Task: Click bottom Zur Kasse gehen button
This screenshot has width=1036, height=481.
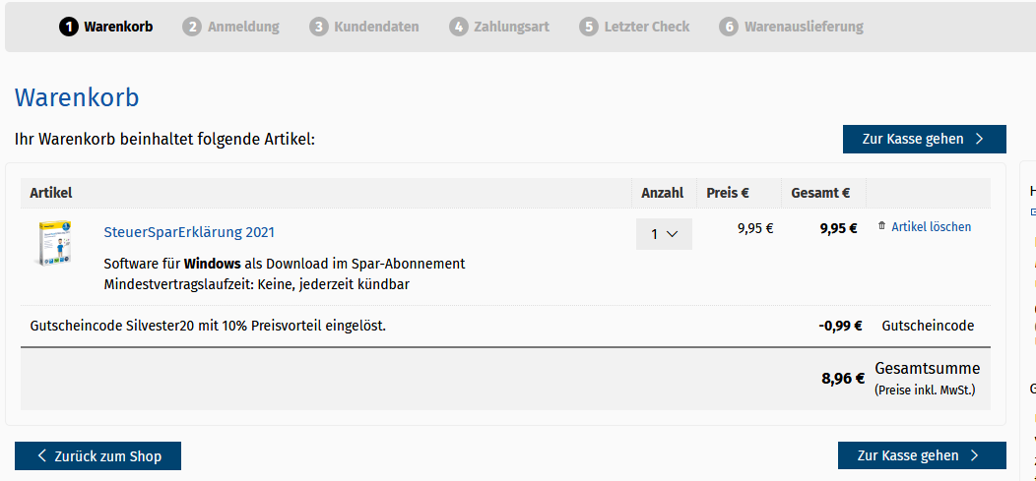Action: point(922,456)
